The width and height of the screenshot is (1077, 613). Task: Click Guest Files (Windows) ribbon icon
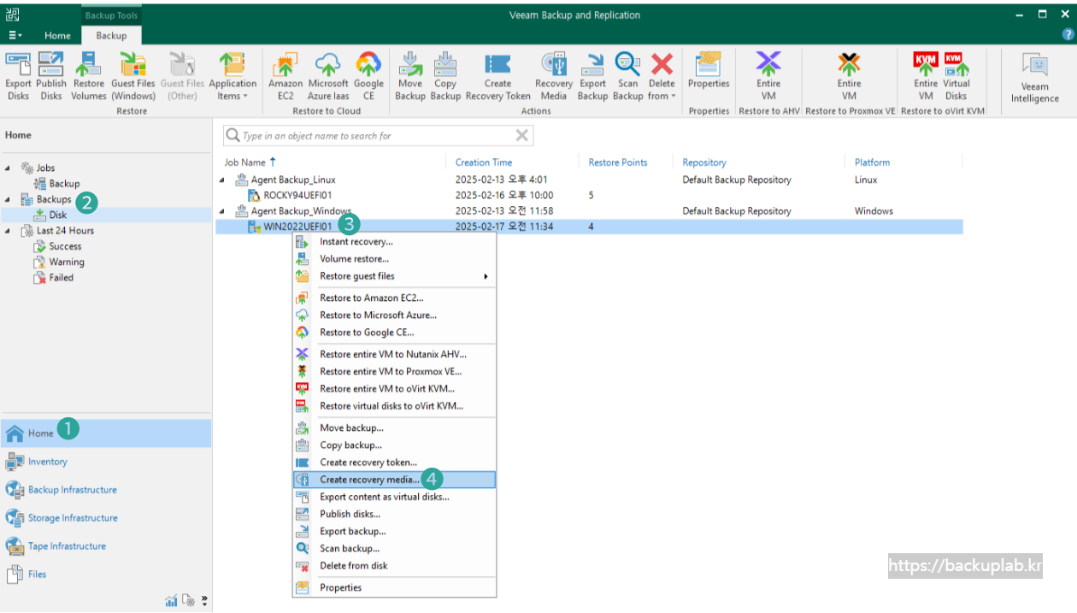133,76
